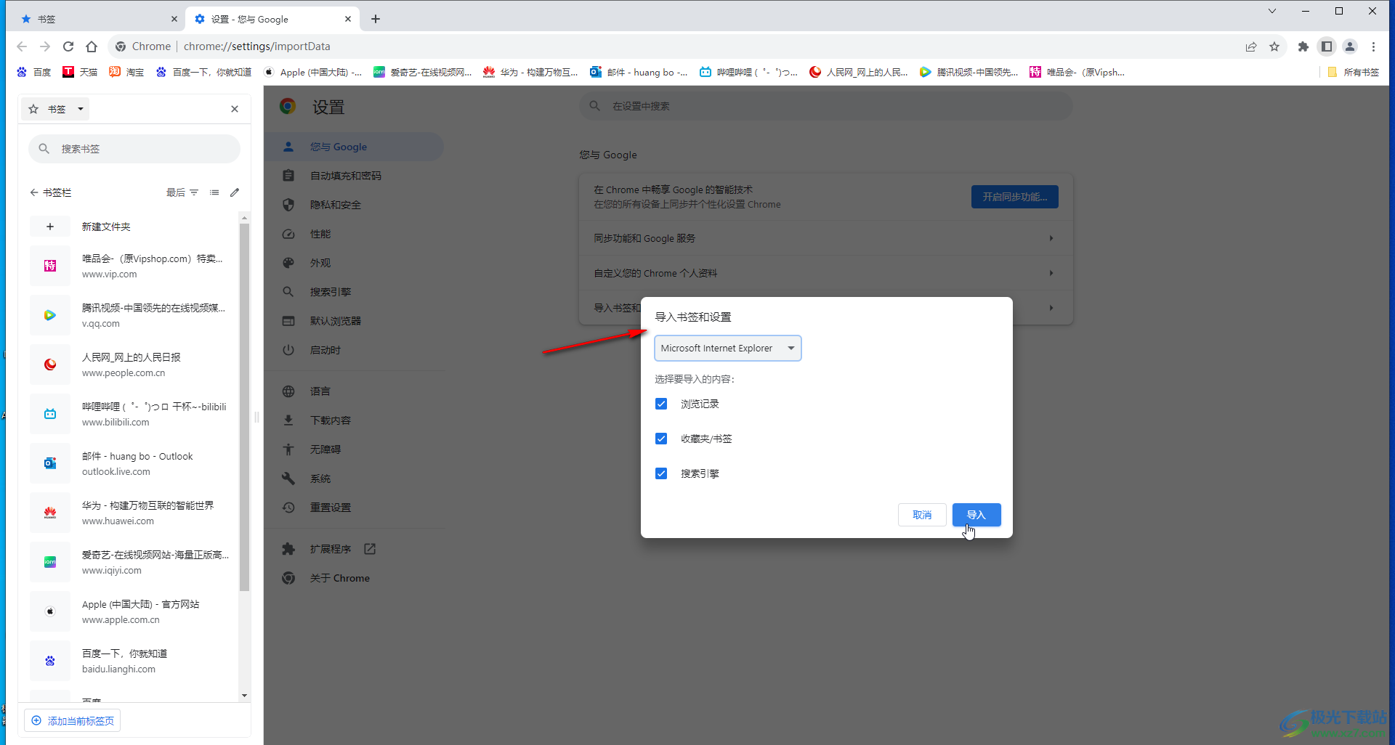Click the scrollbar down arrow in bookmarks panel
Screen dimensions: 1395x745
244,696
